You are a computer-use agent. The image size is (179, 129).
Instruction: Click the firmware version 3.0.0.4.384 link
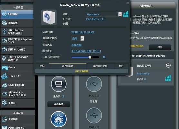[x=86, y=51]
